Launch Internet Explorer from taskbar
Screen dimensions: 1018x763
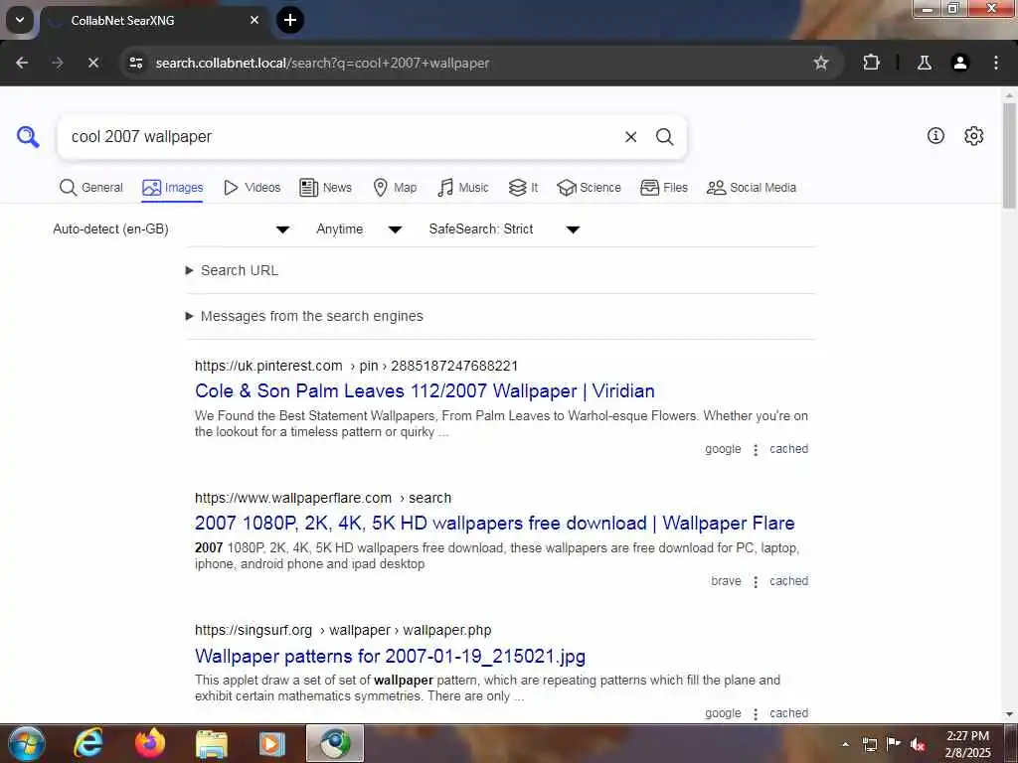(88, 743)
